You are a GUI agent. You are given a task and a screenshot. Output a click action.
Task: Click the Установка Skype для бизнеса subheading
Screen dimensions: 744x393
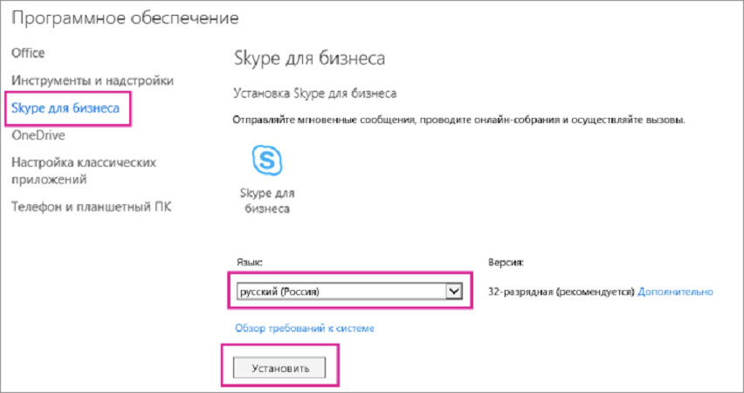(315, 91)
